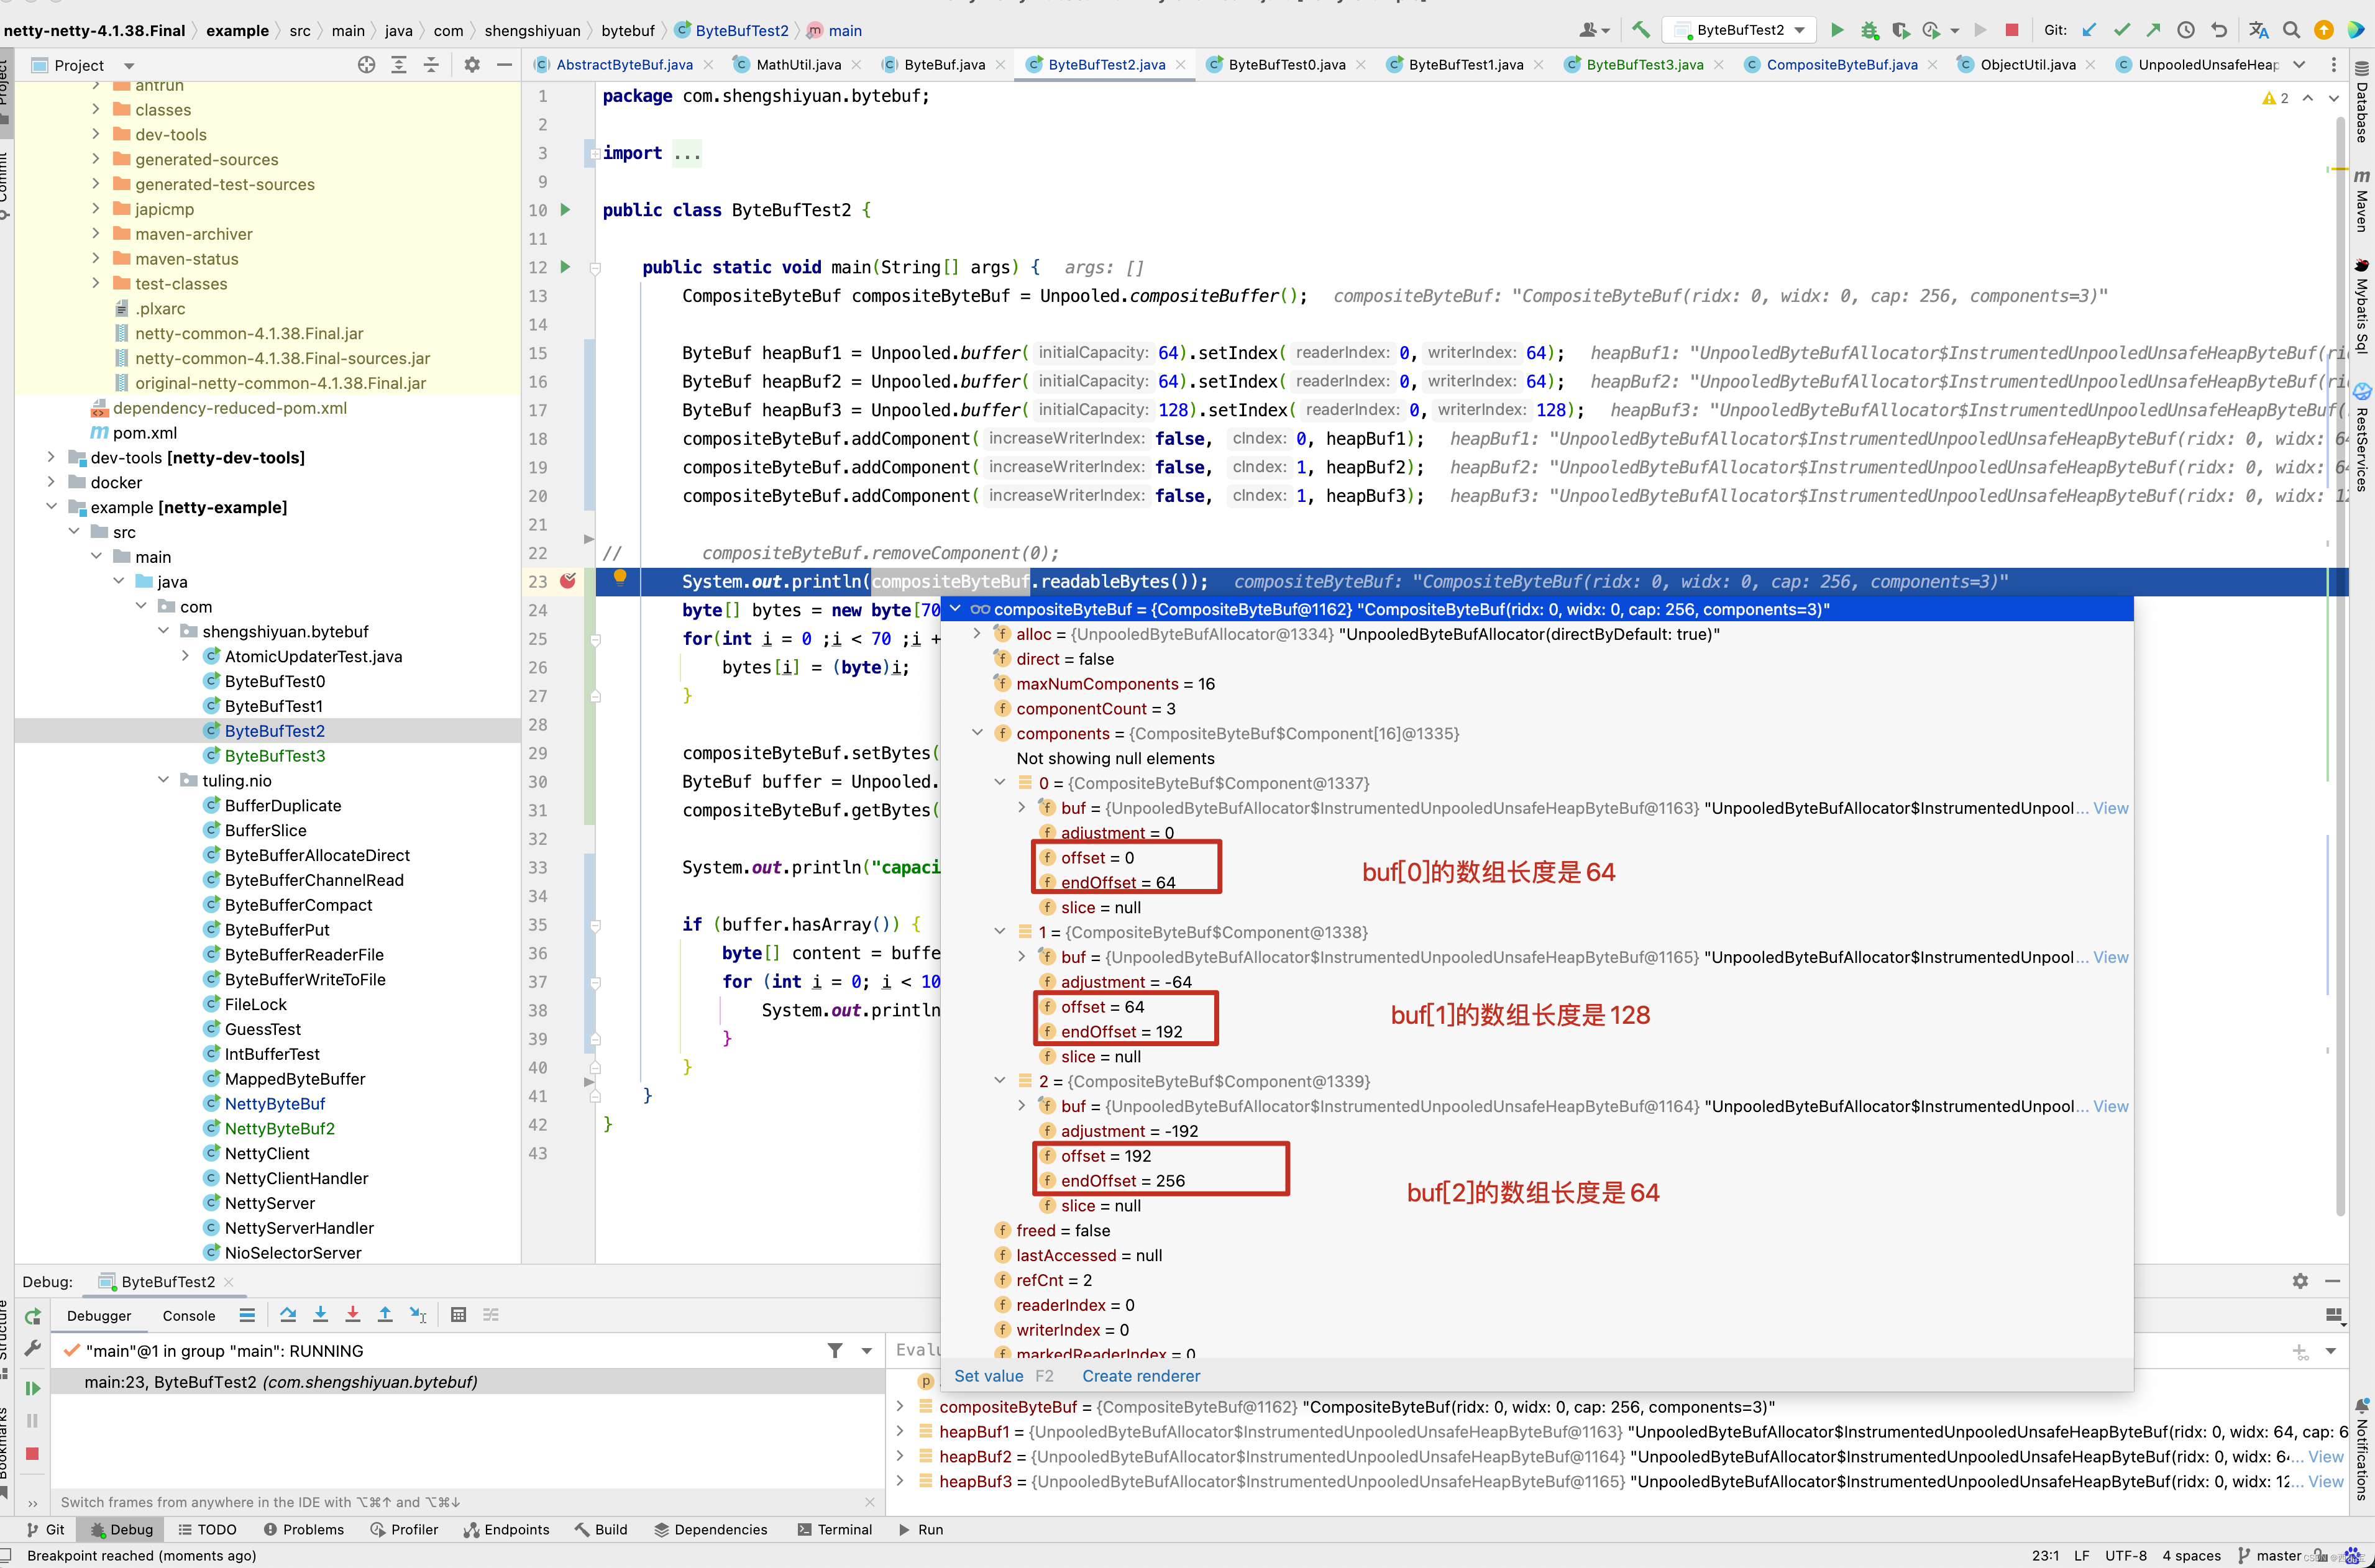The width and height of the screenshot is (2375, 1568).
Task: Click the Step Out debugger icon
Action: click(385, 1315)
